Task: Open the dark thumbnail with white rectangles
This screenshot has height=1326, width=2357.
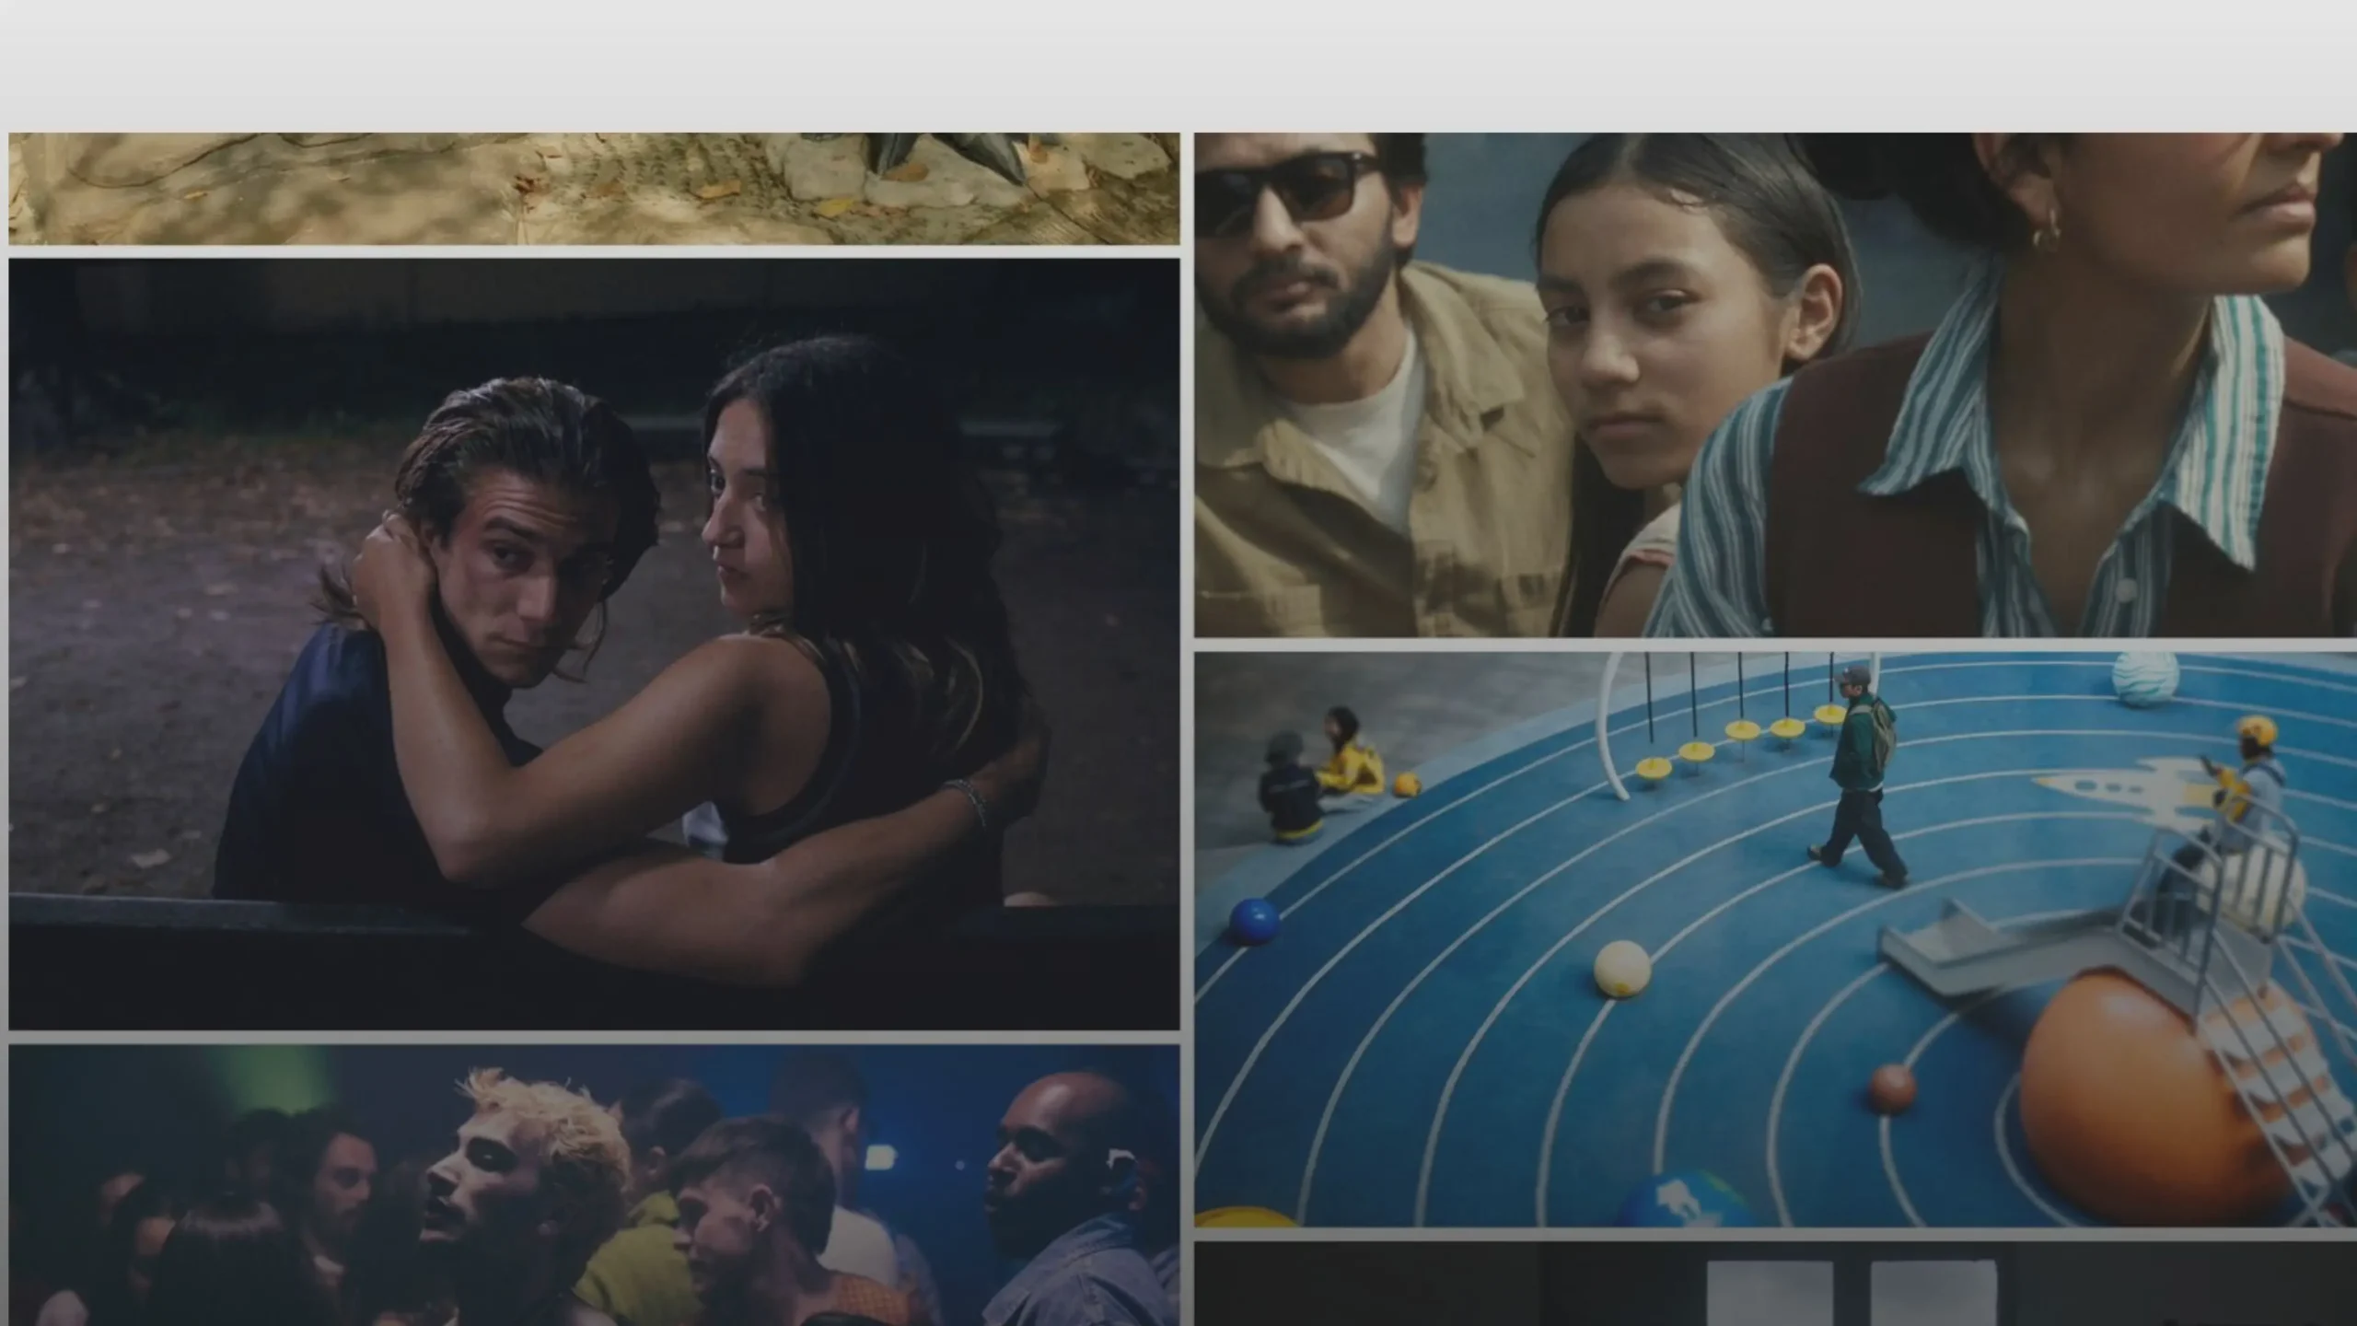Action: pos(1775,1285)
